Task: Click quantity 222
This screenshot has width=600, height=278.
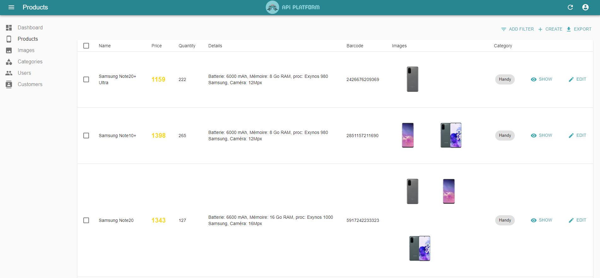Action: coord(182,79)
